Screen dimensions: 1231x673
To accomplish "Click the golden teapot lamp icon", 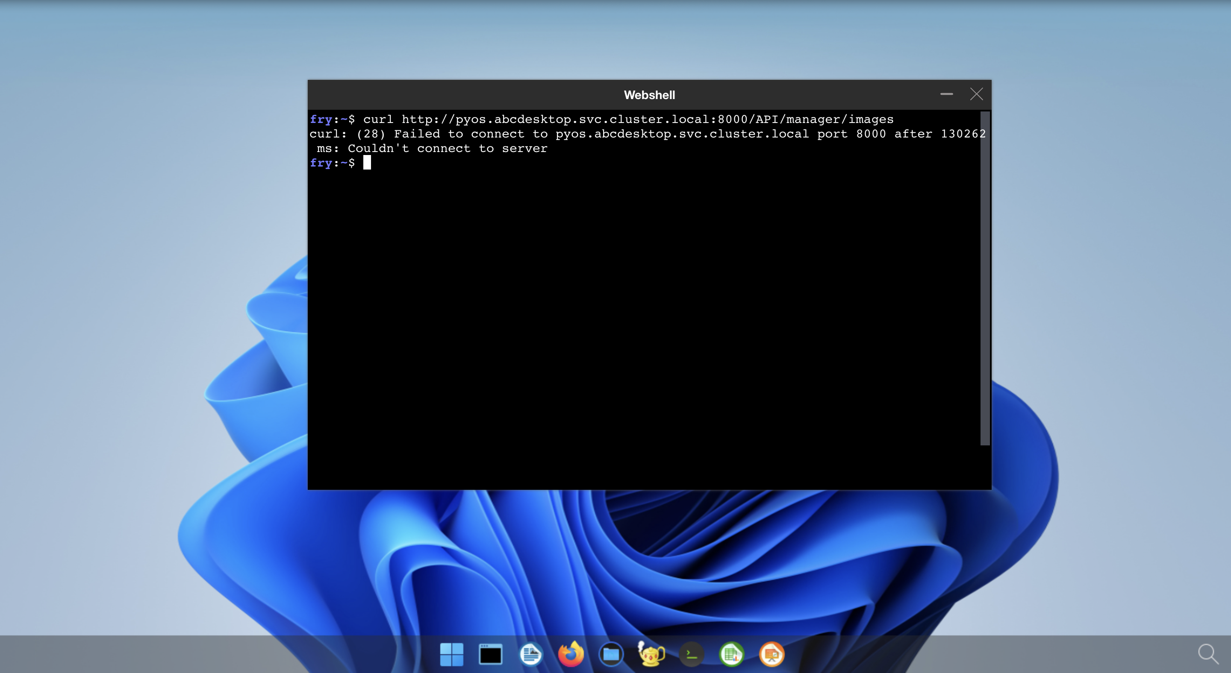I will click(651, 654).
